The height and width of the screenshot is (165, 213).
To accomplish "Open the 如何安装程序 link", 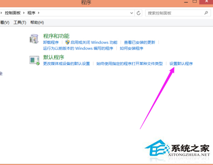I will click(131, 48).
